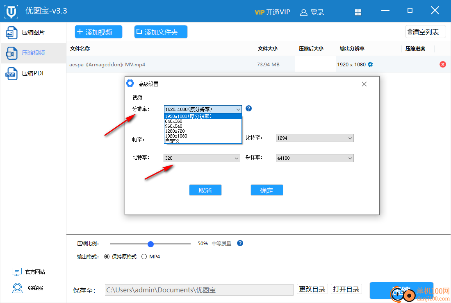Open the 比特率 dropdown showing 320
Image resolution: width=451 pixels, height=303 pixels.
click(x=202, y=158)
